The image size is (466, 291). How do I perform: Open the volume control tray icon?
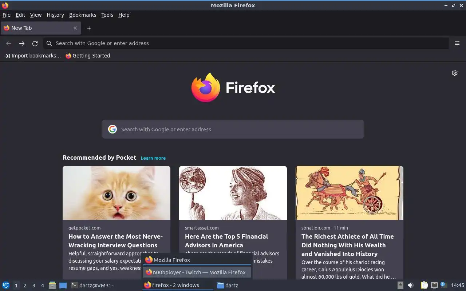(411, 285)
